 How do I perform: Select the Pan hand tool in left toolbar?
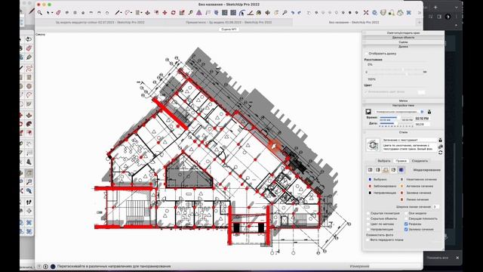[29, 173]
